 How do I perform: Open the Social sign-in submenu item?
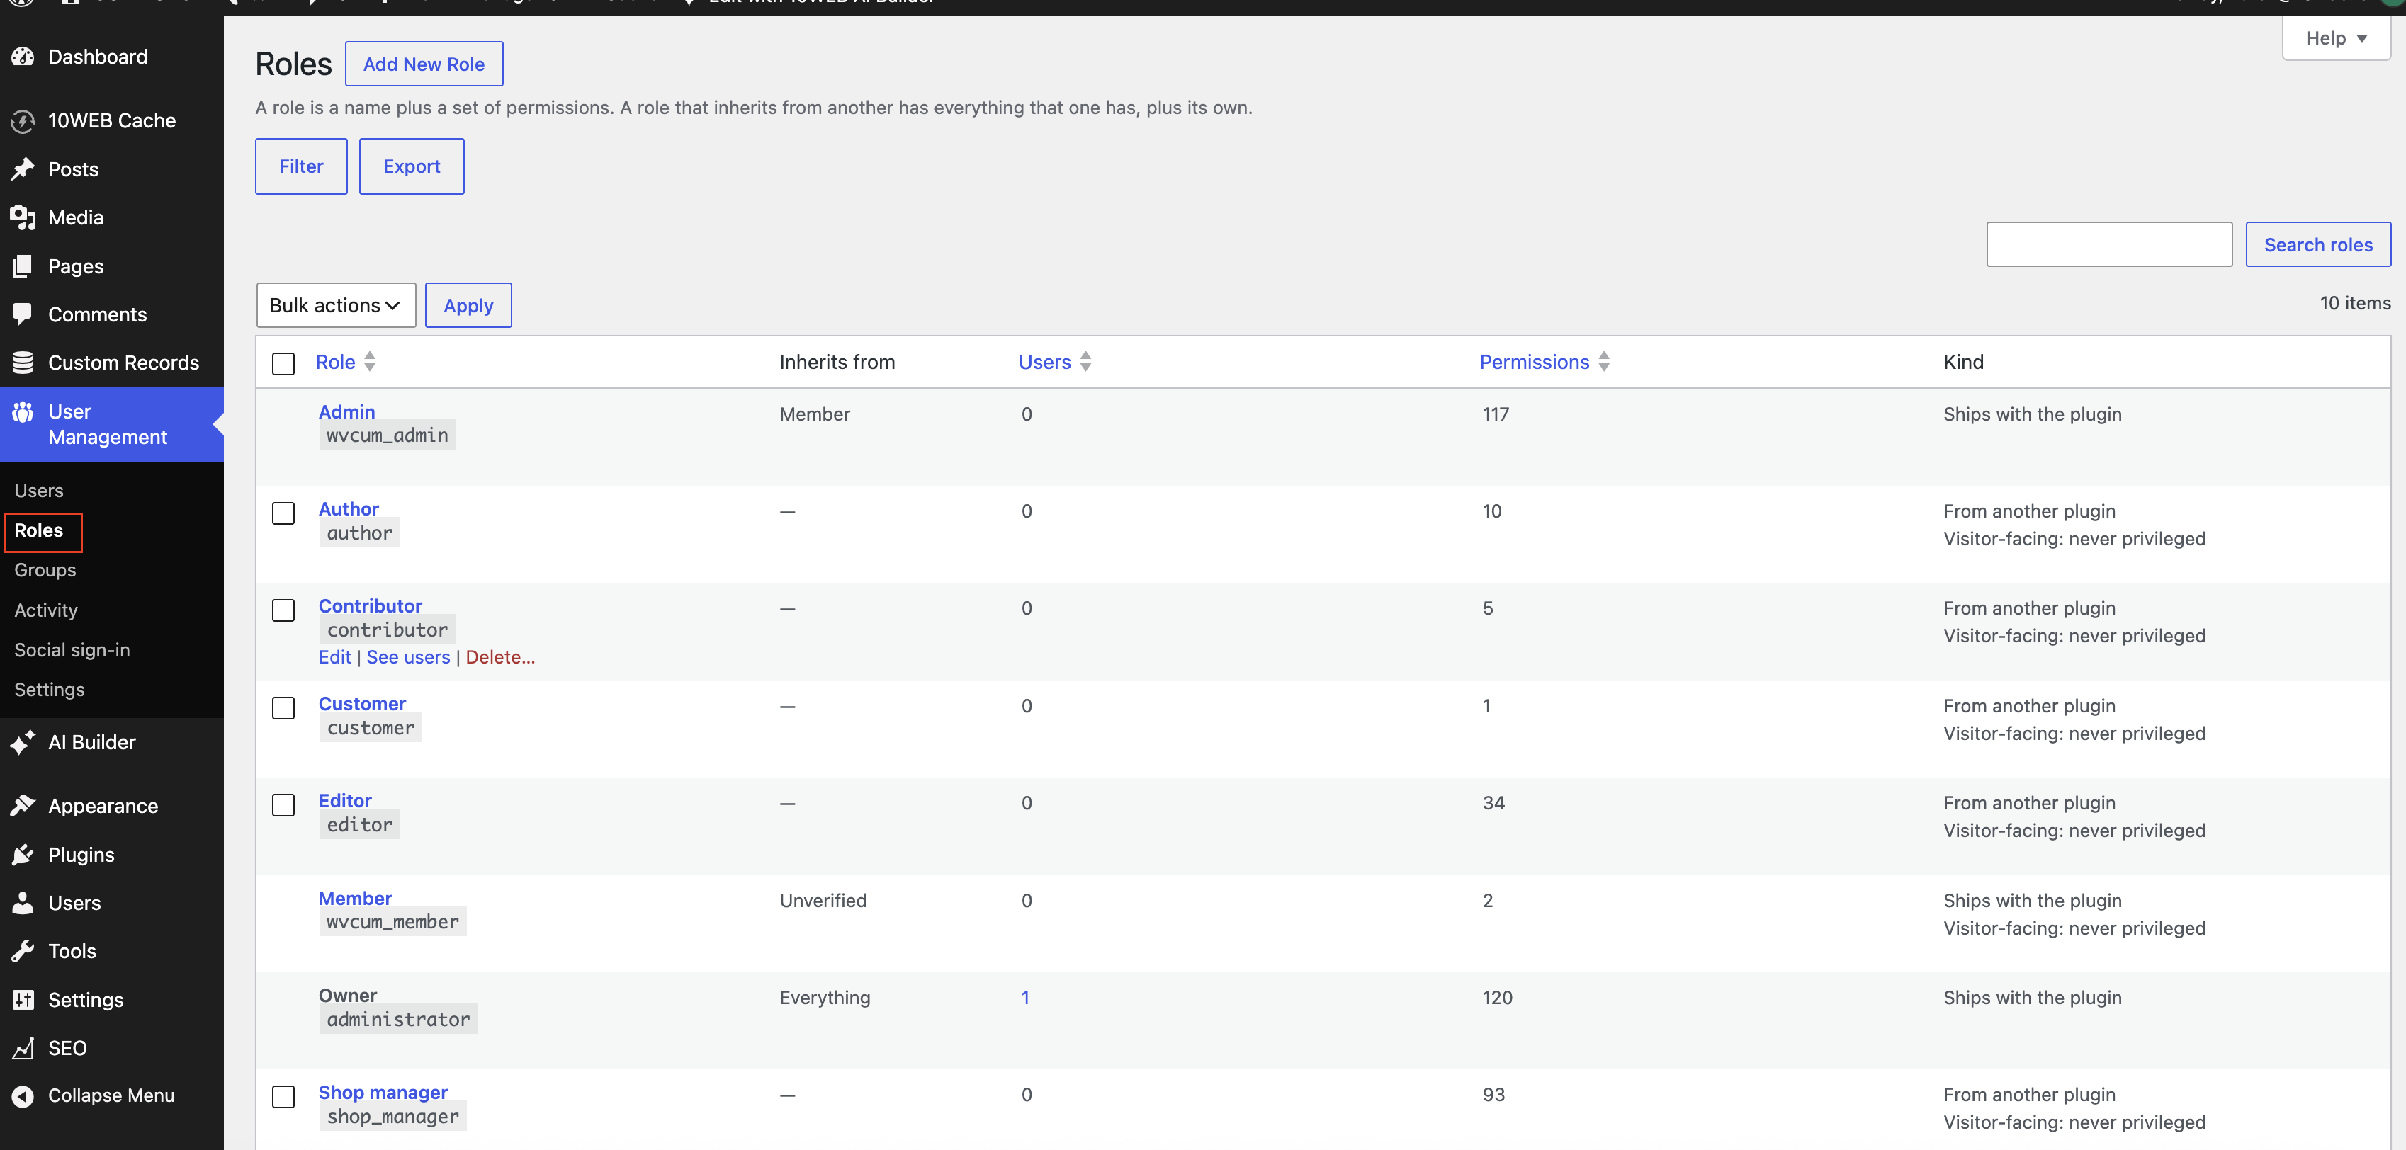point(72,649)
